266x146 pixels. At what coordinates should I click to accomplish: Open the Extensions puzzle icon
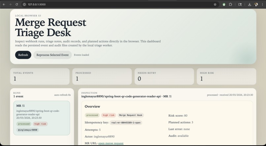230,4
